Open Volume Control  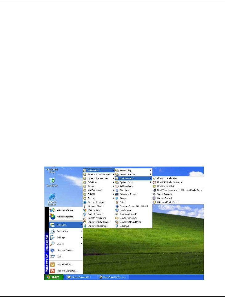tap(178, 198)
